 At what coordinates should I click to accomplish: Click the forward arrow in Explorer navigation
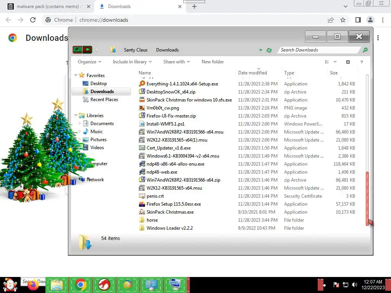pyautogui.click(x=87, y=50)
